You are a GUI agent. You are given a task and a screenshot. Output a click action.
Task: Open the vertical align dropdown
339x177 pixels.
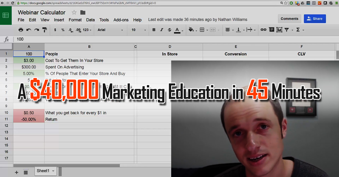coord(240,30)
